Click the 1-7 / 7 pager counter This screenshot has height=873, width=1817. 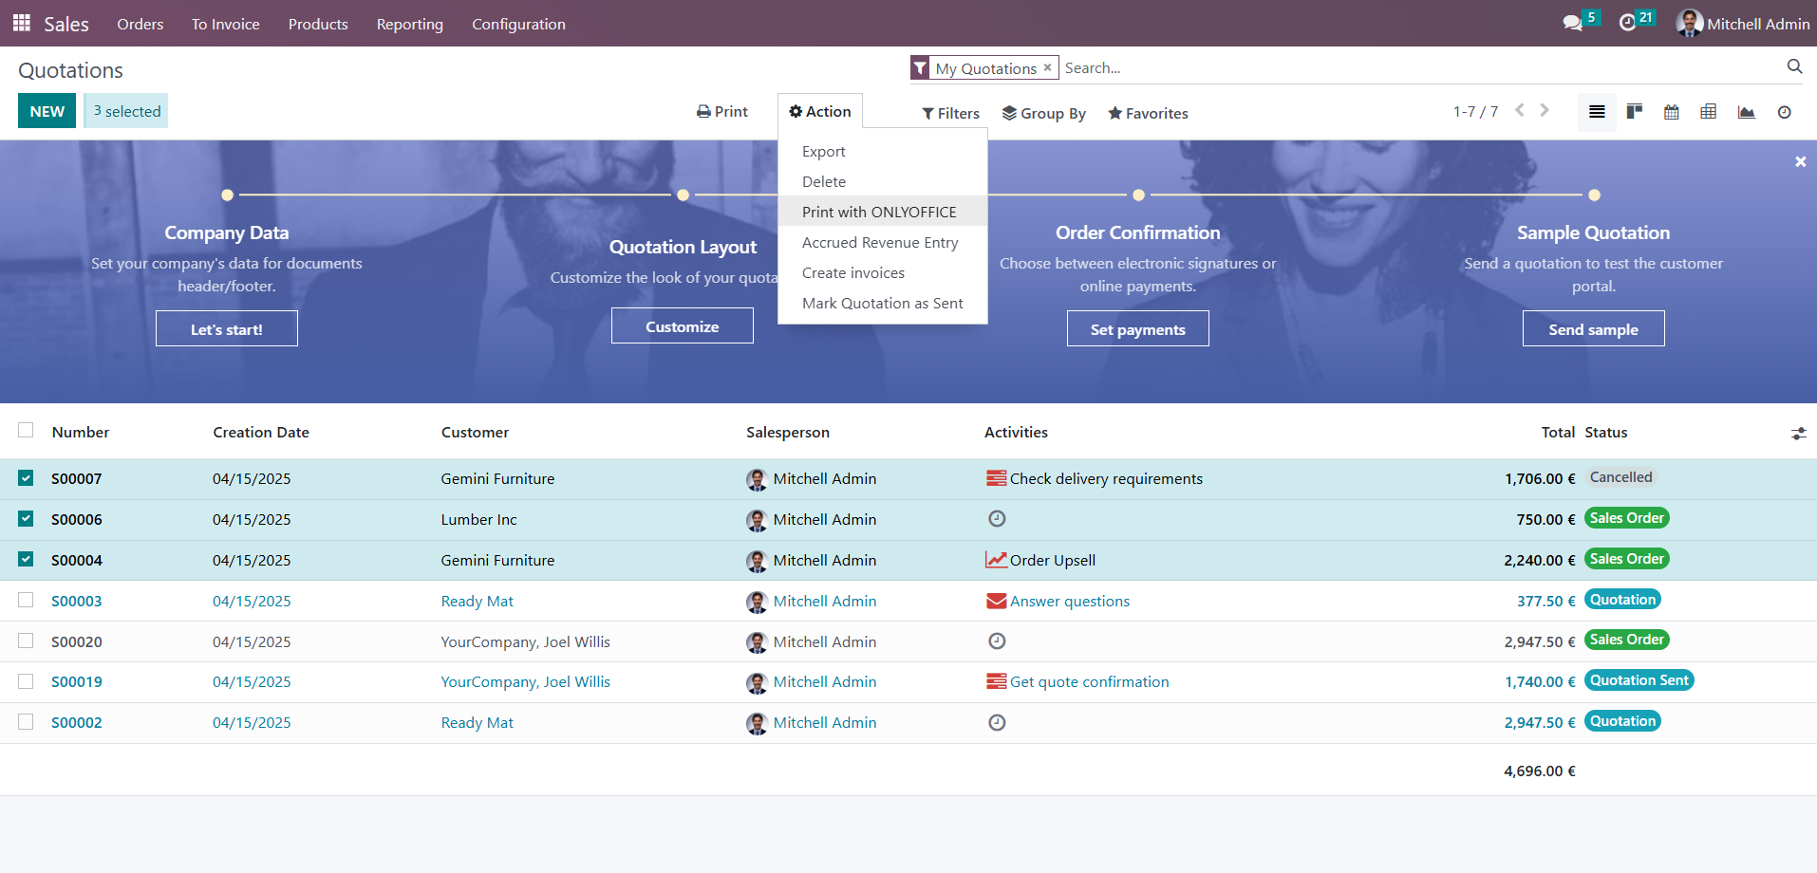point(1475,112)
